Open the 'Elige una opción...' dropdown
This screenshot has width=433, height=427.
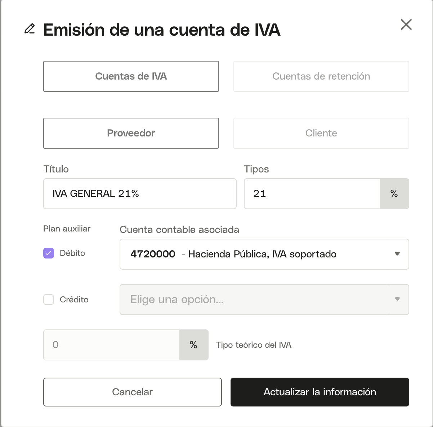pos(264,300)
